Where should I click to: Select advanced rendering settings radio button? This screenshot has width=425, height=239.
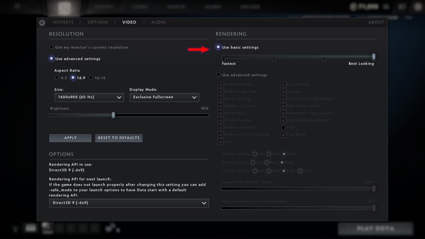click(218, 75)
